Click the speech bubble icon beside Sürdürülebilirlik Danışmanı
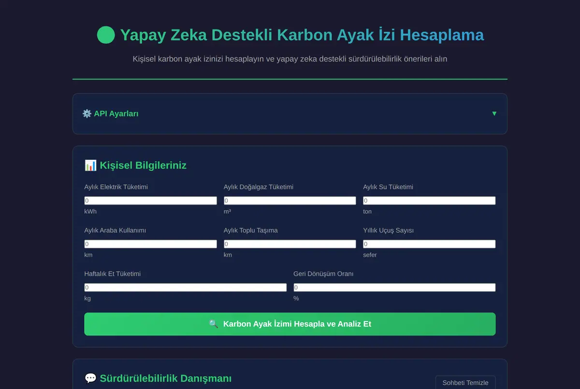 pyautogui.click(x=90, y=378)
